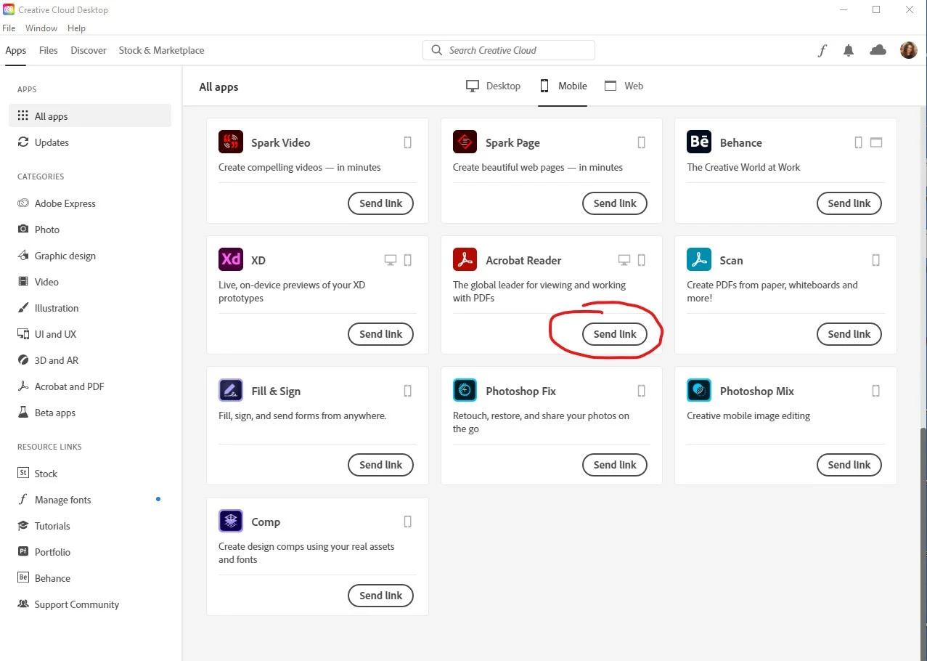Show Desktop apps tab
This screenshot has width=927, height=661.
pos(493,86)
